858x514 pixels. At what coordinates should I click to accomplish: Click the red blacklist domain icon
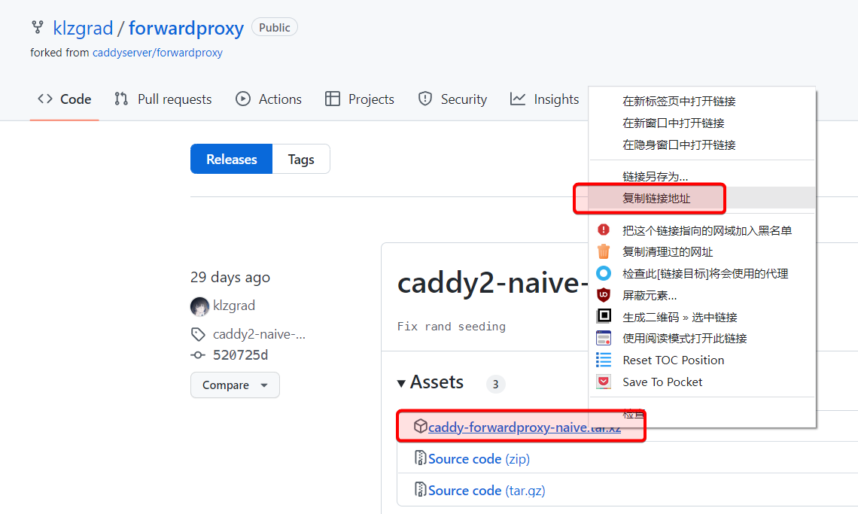pos(604,230)
